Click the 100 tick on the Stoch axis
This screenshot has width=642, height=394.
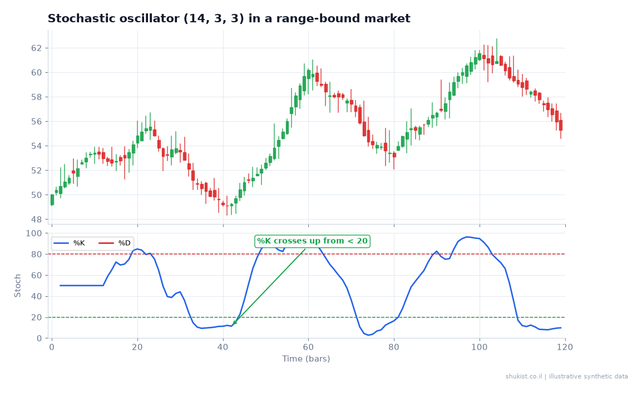pos(34,233)
